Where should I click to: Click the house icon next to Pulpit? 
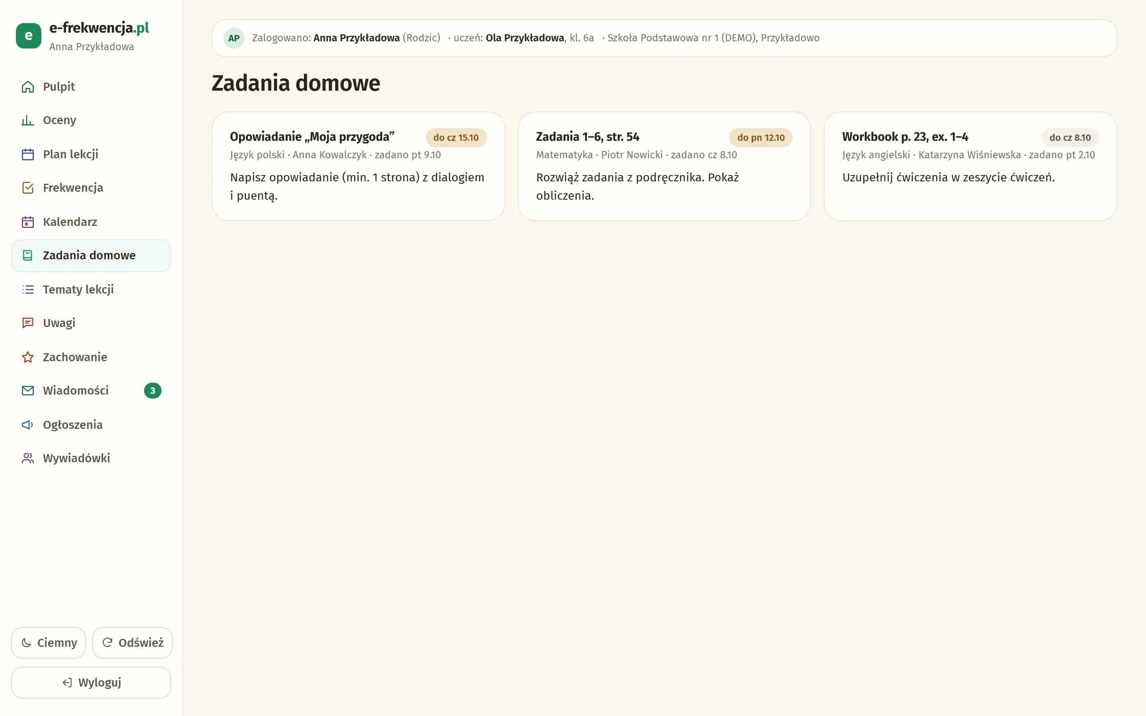(28, 87)
